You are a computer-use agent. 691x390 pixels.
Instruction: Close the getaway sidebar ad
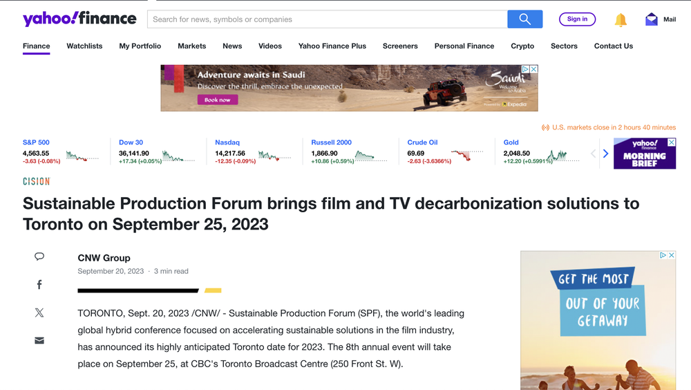(672, 255)
